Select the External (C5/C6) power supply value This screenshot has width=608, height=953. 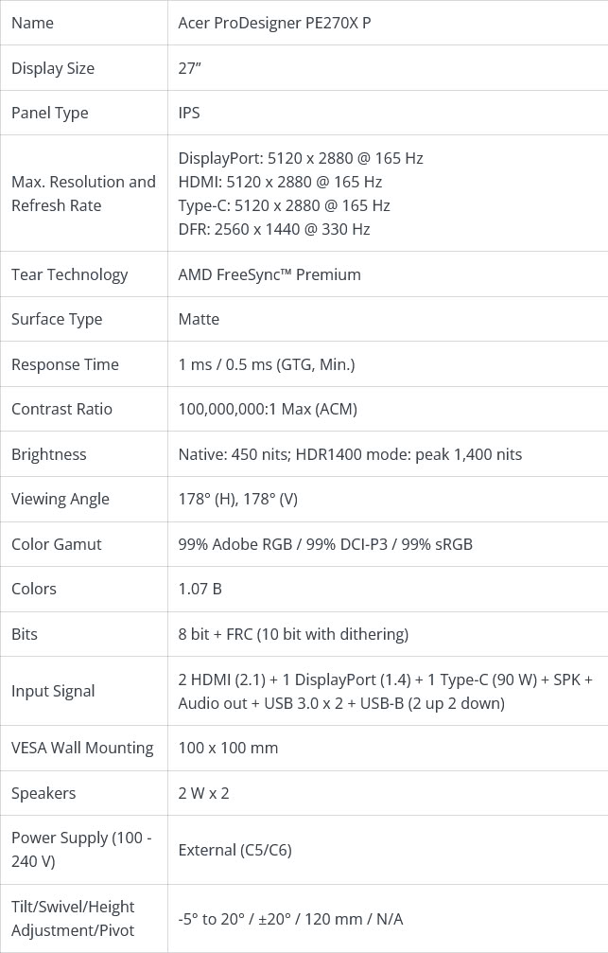pyautogui.click(x=235, y=850)
